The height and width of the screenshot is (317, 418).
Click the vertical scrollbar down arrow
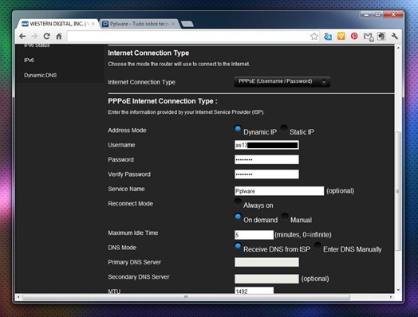tap(398, 290)
